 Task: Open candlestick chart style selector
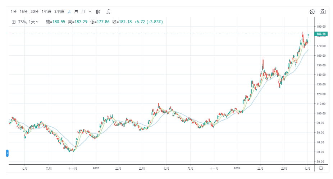[98, 11]
